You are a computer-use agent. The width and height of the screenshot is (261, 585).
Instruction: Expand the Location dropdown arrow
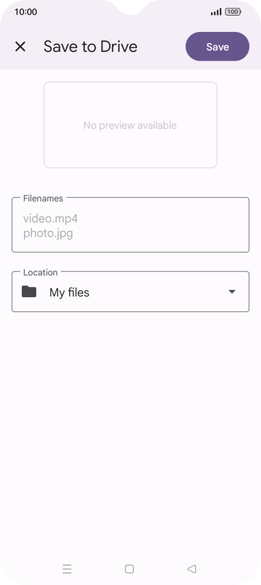tap(232, 292)
